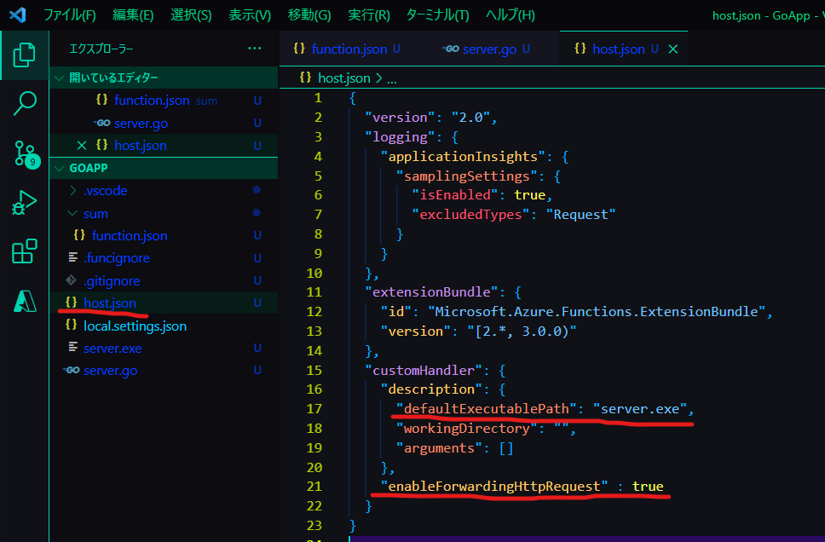Close the host.json editor tab
Viewport: 825px width, 542px height.
tap(673, 49)
